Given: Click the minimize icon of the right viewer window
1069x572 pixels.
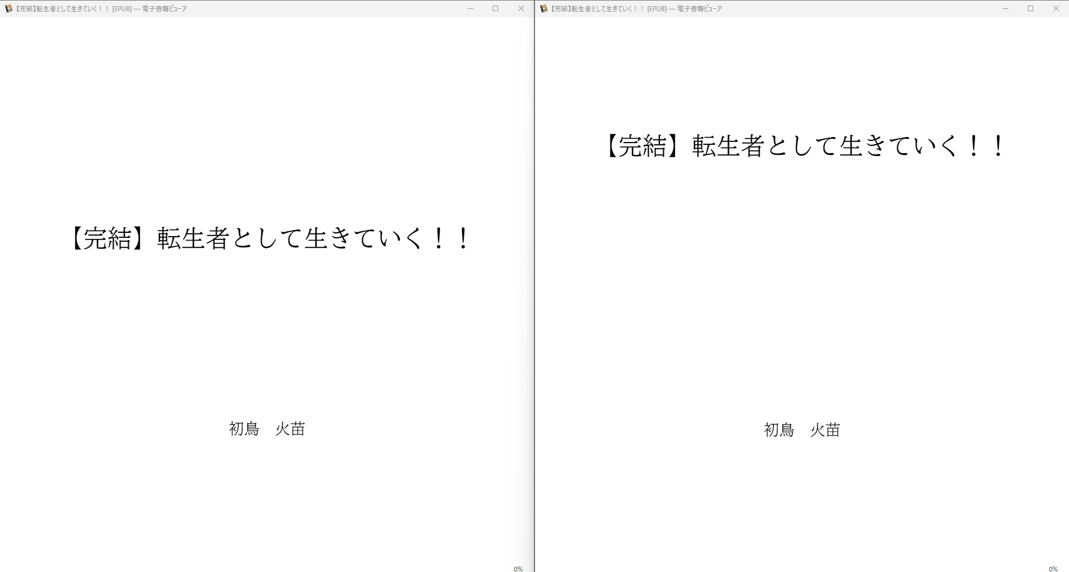Looking at the screenshot, I should point(1004,8).
